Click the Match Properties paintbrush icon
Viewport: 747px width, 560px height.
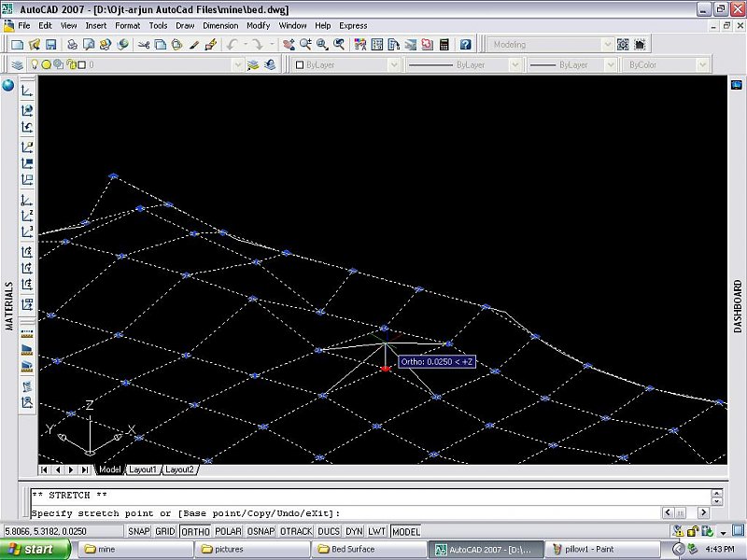(x=194, y=44)
